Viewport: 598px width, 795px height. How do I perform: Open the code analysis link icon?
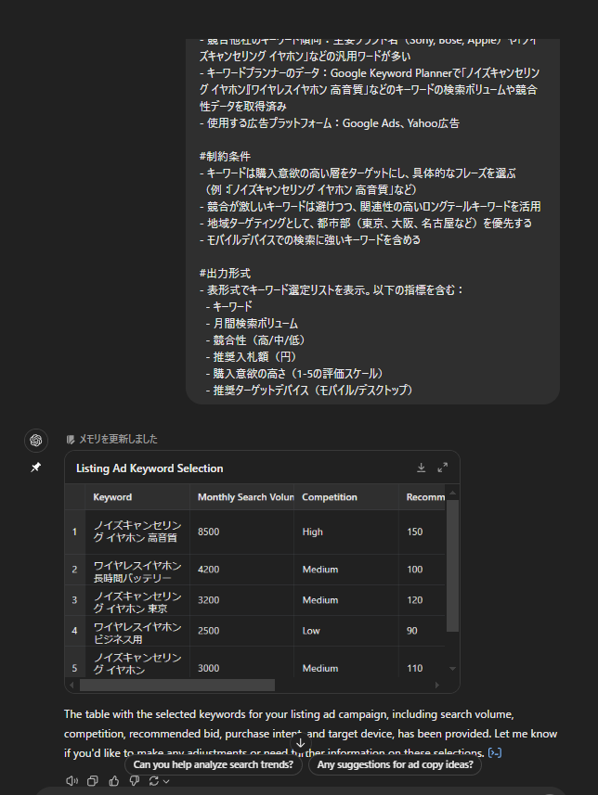click(494, 753)
